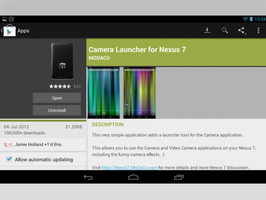
Task: Tap the Google +1 button icon
Action: pos(8,144)
